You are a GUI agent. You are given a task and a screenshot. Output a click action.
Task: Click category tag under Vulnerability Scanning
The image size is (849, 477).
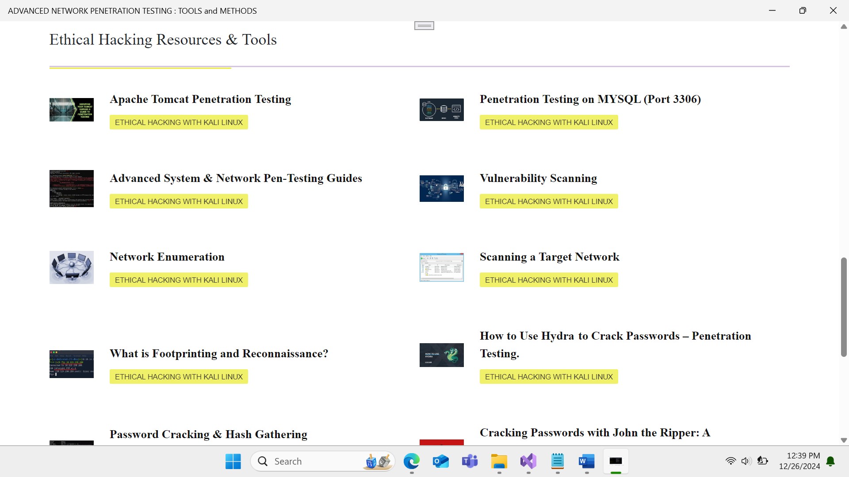[x=549, y=201]
